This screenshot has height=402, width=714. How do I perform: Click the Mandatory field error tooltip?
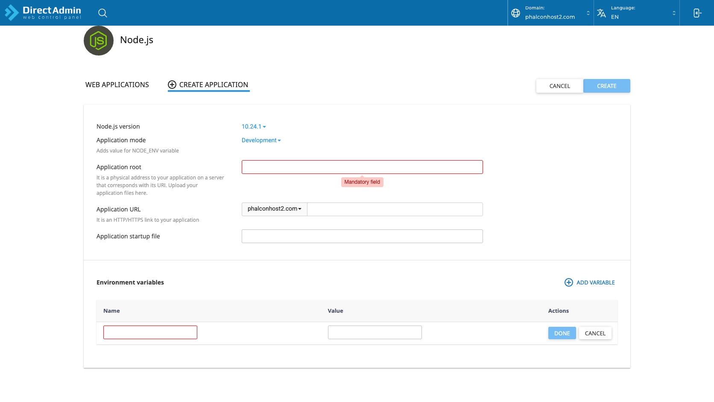click(362, 182)
